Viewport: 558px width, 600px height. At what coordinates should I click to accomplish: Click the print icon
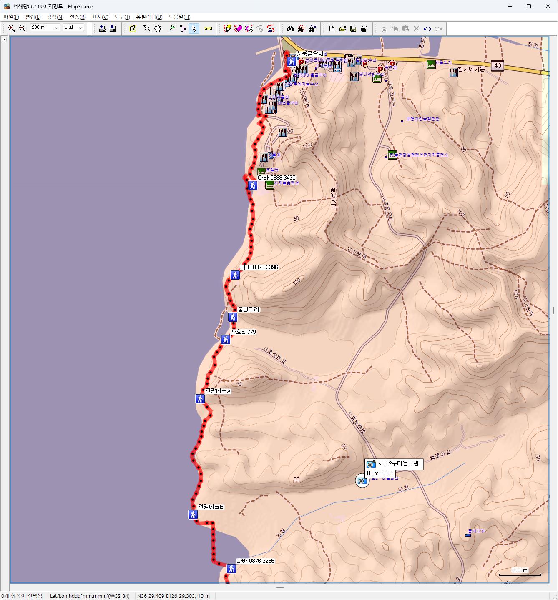[x=364, y=28]
